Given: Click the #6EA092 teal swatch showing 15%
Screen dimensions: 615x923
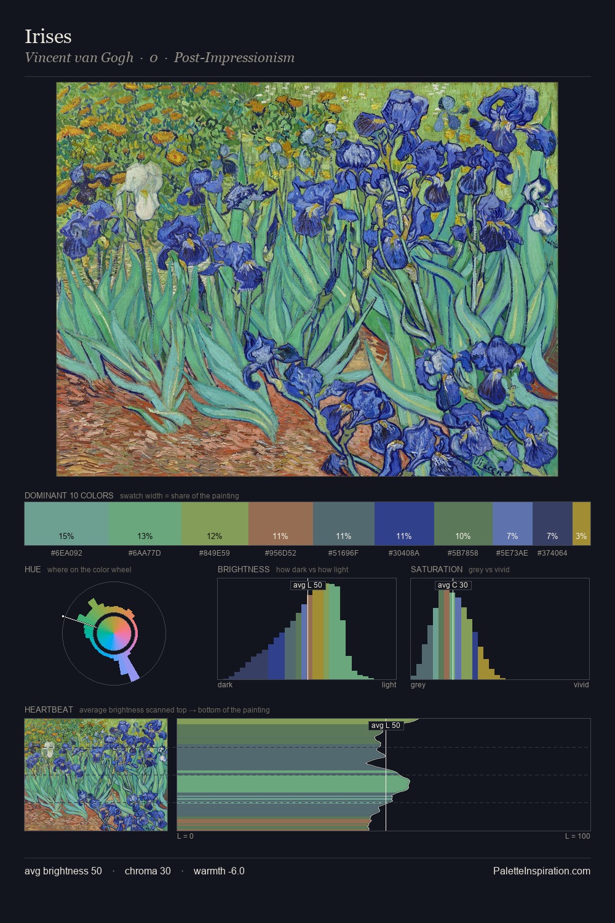Looking at the screenshot, I should [x=66, y=523].
